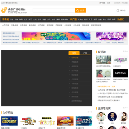
Task: Open the 国际频道全新改版 news link
Action: (x=9, y=33)
